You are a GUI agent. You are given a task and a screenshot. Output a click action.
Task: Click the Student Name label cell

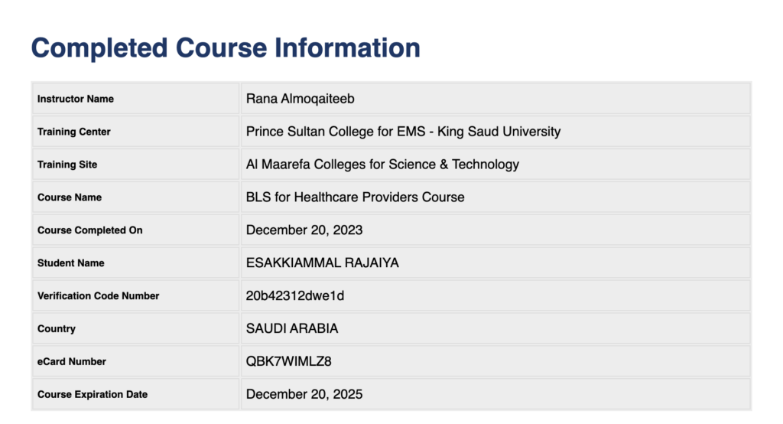71,263
